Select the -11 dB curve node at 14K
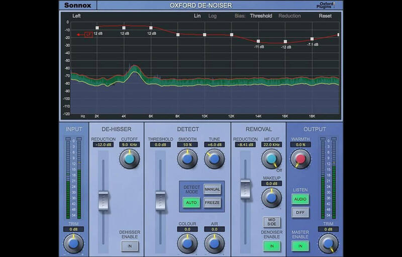The width and height of the screenshot is (402, 257). click(258, 41)
